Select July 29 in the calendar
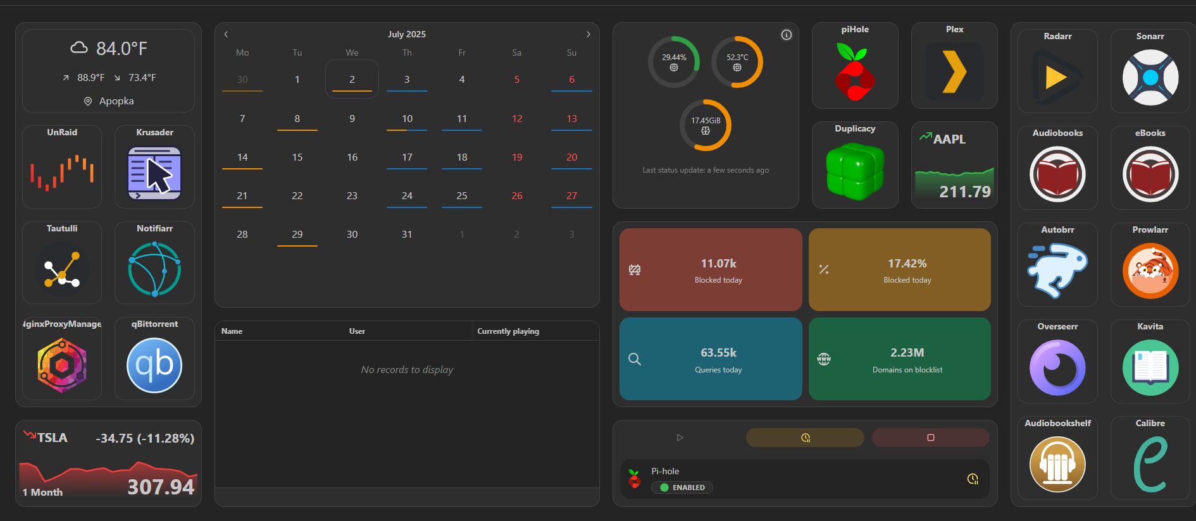This screenshot has height=521, width=1196. (x=297, y=234)
